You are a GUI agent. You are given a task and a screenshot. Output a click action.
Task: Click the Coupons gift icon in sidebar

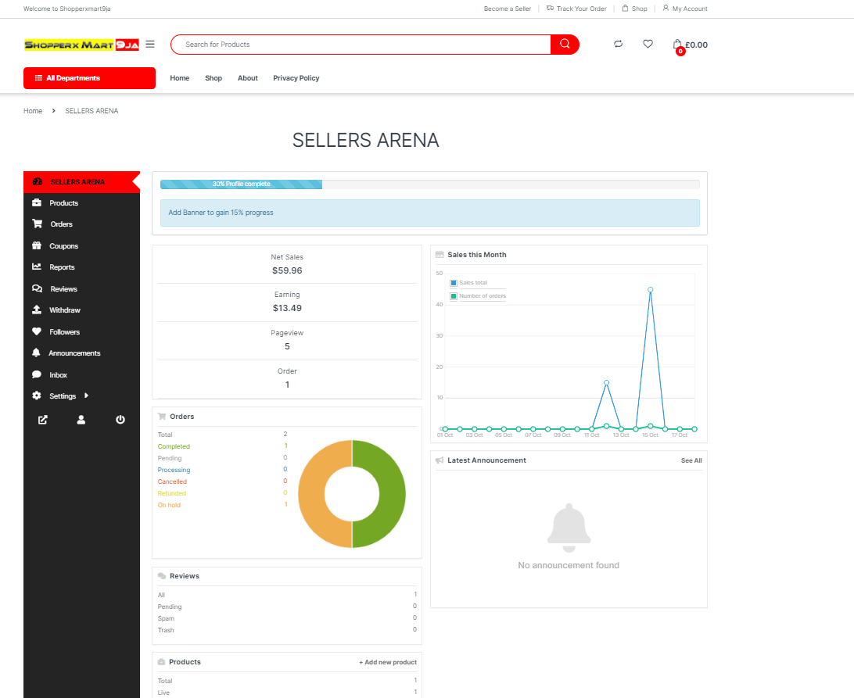[x=37, y=245]
